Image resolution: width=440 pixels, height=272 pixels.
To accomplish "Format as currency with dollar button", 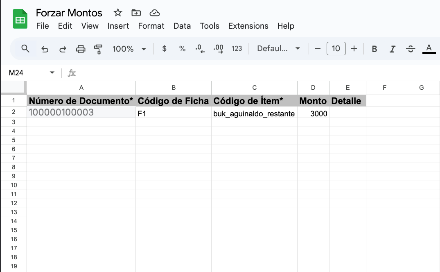I will [164, 49].
